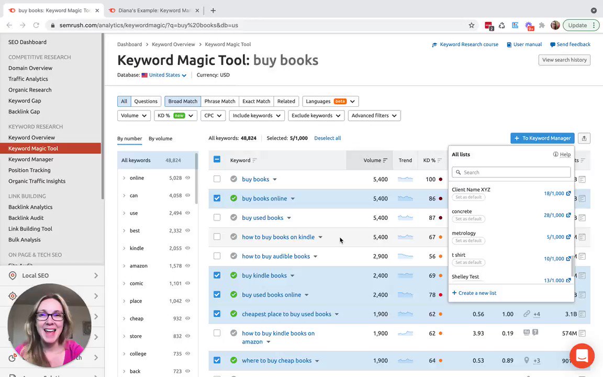This screenshot has width=603, height=377.
Task: Bookmark page with the star icon
Action: pos(472,25)
